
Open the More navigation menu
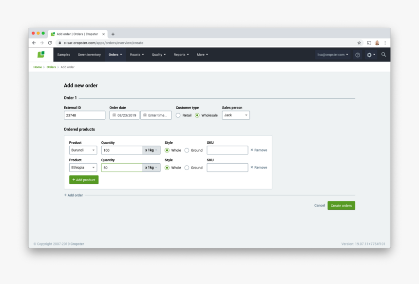202,55
